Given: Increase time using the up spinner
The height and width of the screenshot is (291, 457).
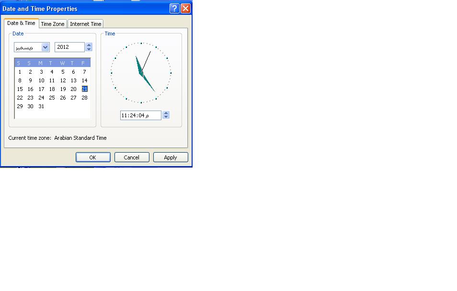Looking at the screenshot, I should click(166, 113).
